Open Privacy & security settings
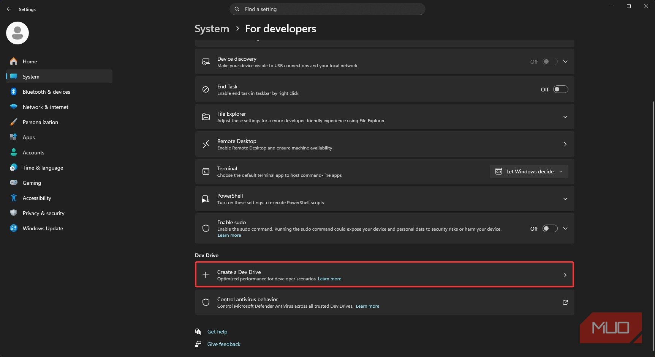Viewport: 655px width, 357px height. (59, 213)
